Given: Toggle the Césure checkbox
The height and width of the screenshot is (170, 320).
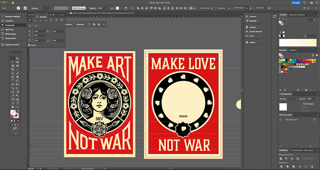Looking at the screenshot, I should point(29,45).
